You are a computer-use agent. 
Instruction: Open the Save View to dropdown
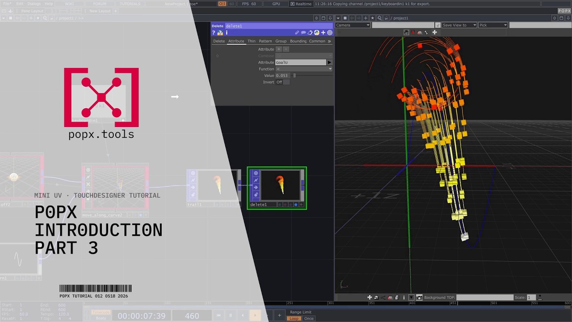click(459, 25)
